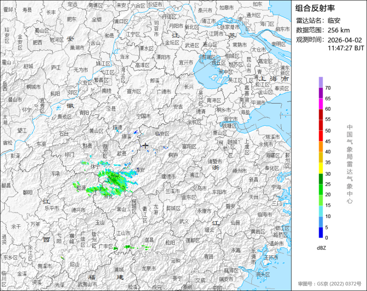Click the 休宁 map label
This screenshot has height=291, width=367.
click(95, 167)
